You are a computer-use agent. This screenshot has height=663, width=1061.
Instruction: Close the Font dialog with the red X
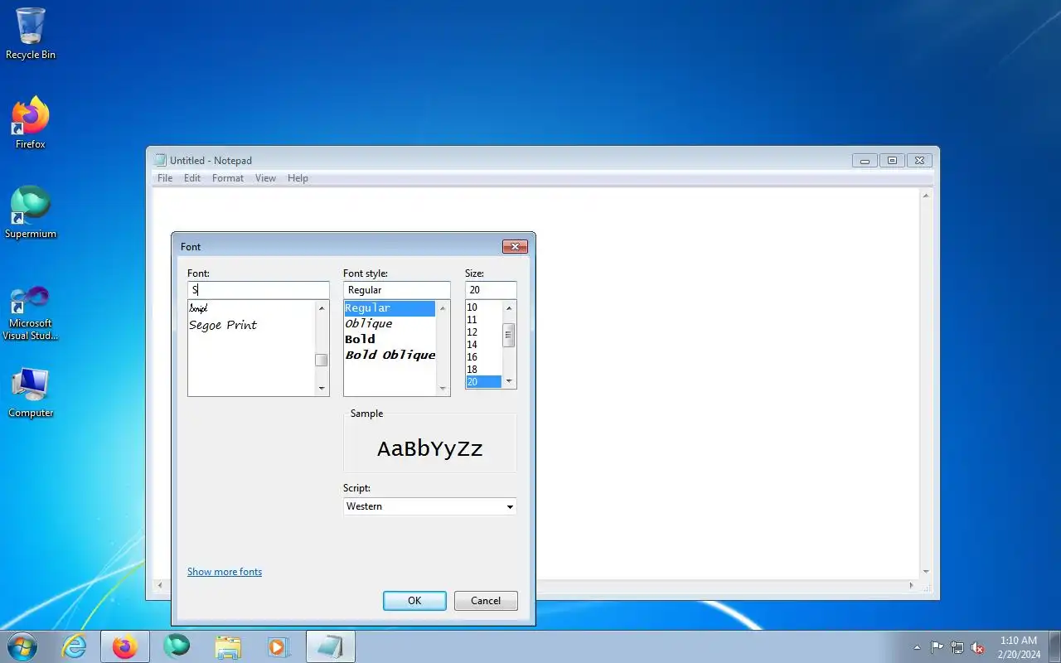pyautogui.click(x=515, y=246)
